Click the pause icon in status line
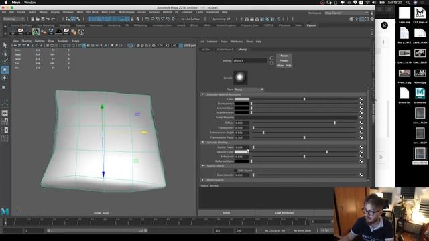This screenshot has width=429, height=241. point(283,19)
